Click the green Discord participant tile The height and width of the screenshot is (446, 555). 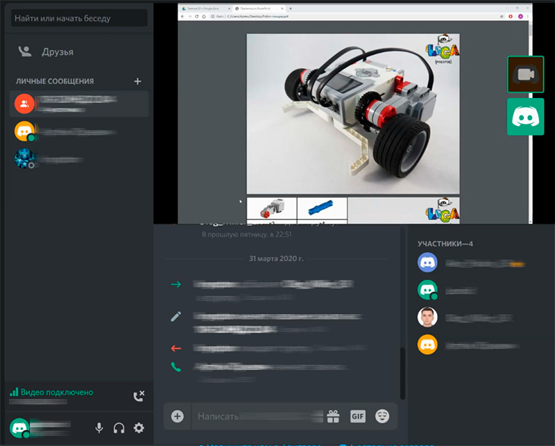[525, 117]
